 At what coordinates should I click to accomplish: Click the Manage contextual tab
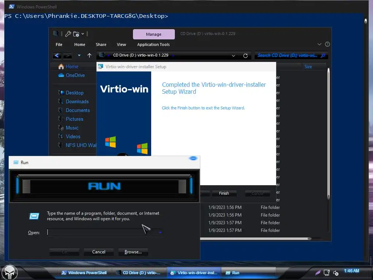(x=154, y=34)
